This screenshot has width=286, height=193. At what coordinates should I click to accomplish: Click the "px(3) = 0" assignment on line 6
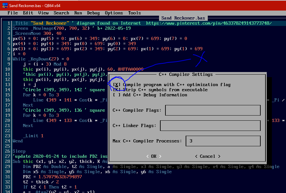(x=24, y=49)
